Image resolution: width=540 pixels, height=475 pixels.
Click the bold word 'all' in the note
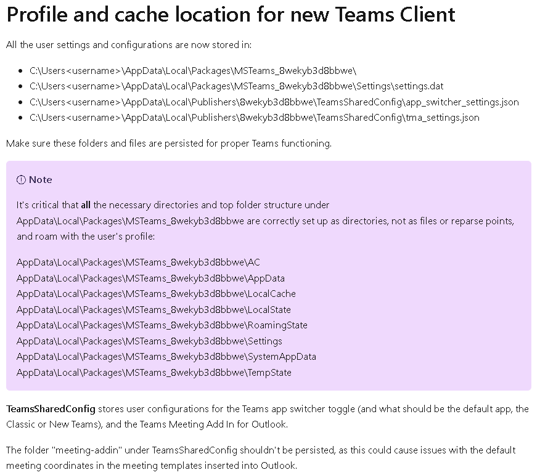tap(86, 205)
